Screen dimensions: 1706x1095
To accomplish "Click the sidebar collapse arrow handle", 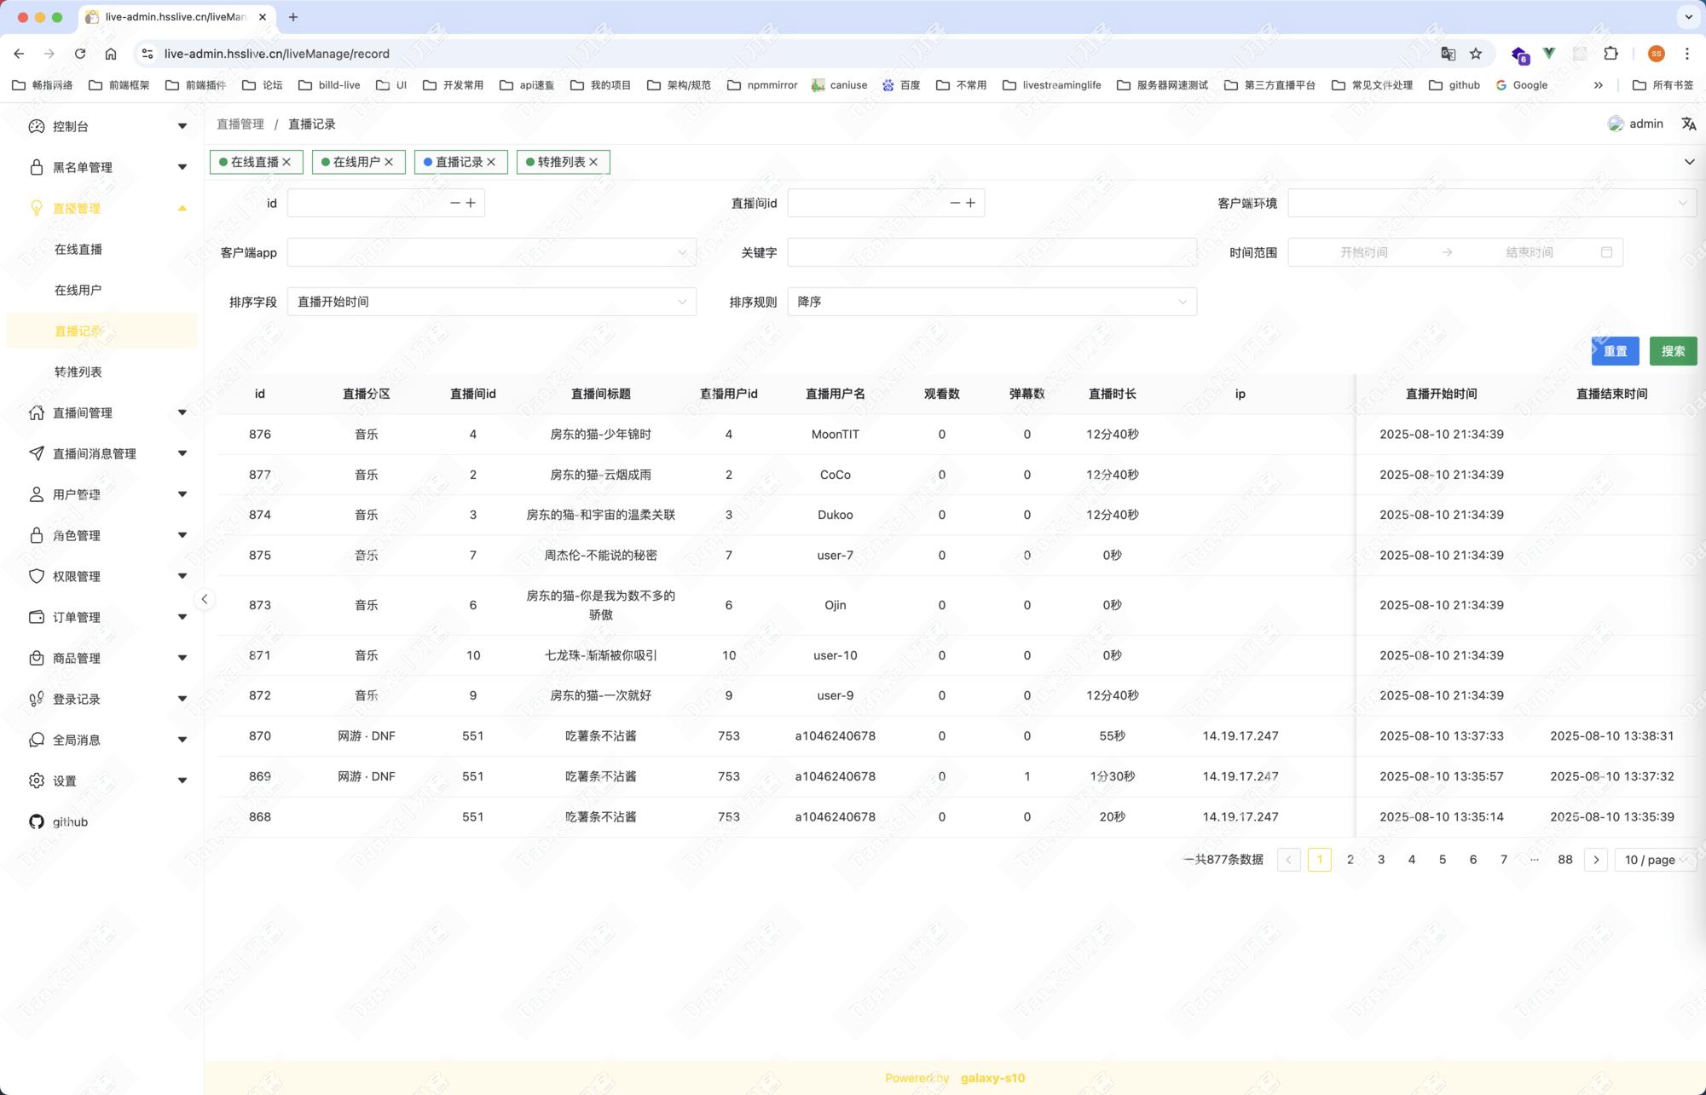I will (205, 599).
